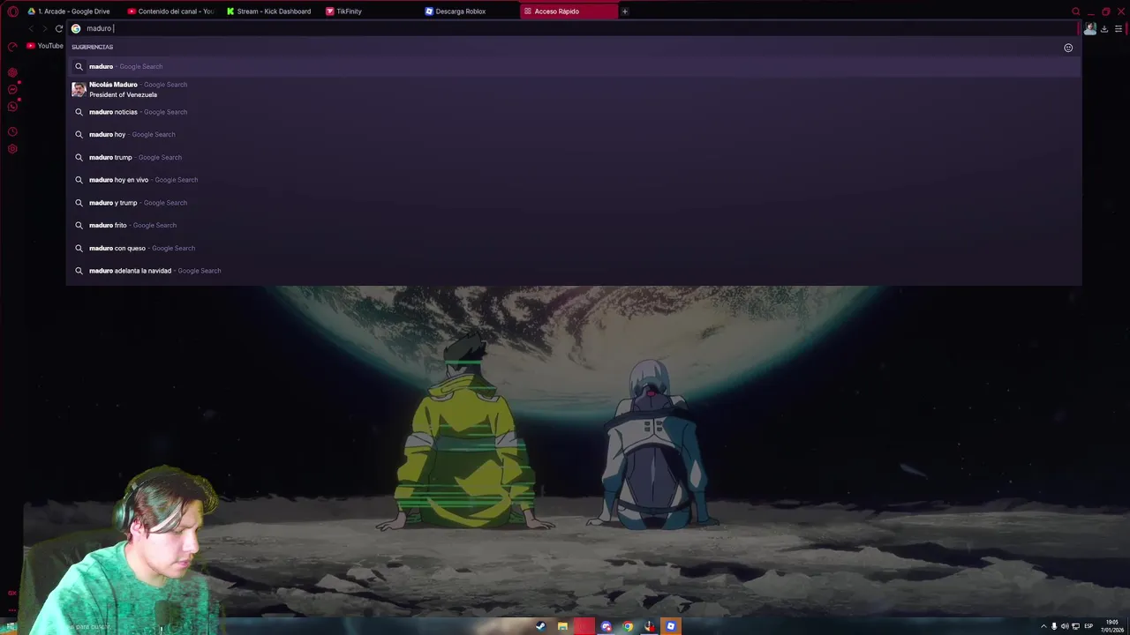Open the easy setup menu icon

(1118, 28)
